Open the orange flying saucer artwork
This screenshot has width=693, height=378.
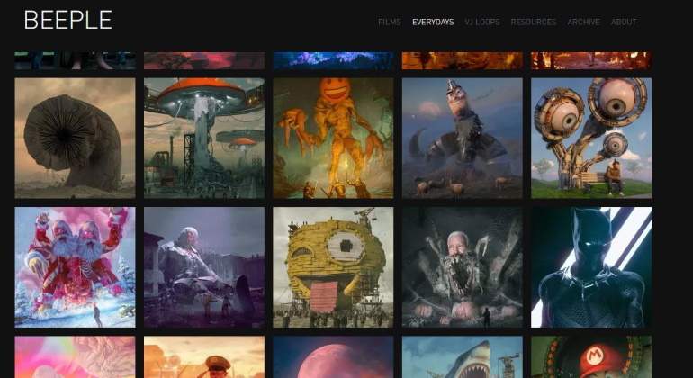pos(204,139)
